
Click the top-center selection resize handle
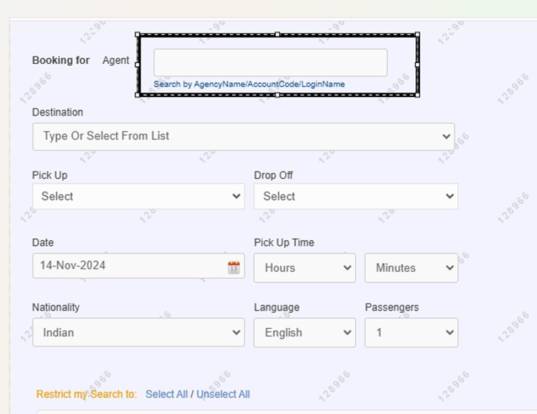click(278, 35)
